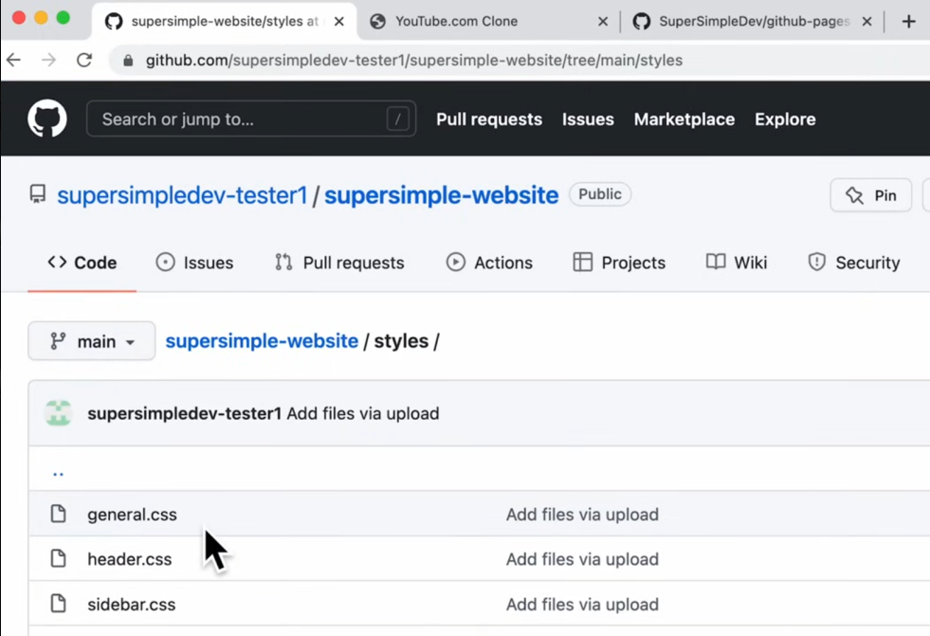Click the code brackets icon of the Code tab
This screenshot has width=930, height=636.
[57, 262]
